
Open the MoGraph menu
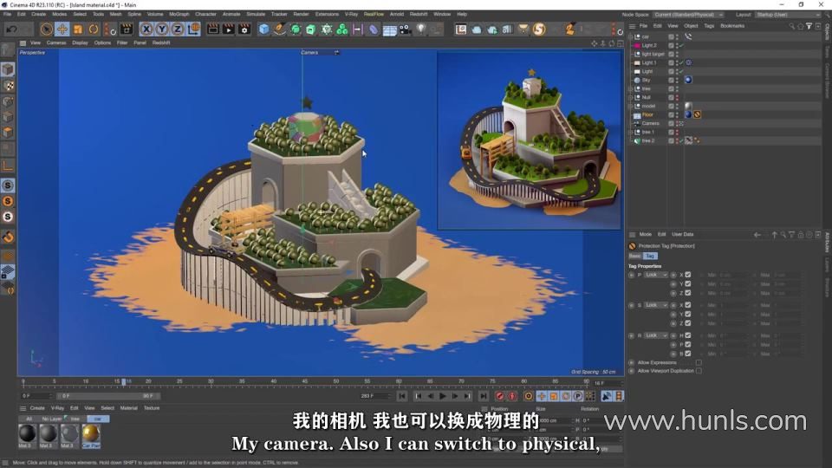click(179, 15)
